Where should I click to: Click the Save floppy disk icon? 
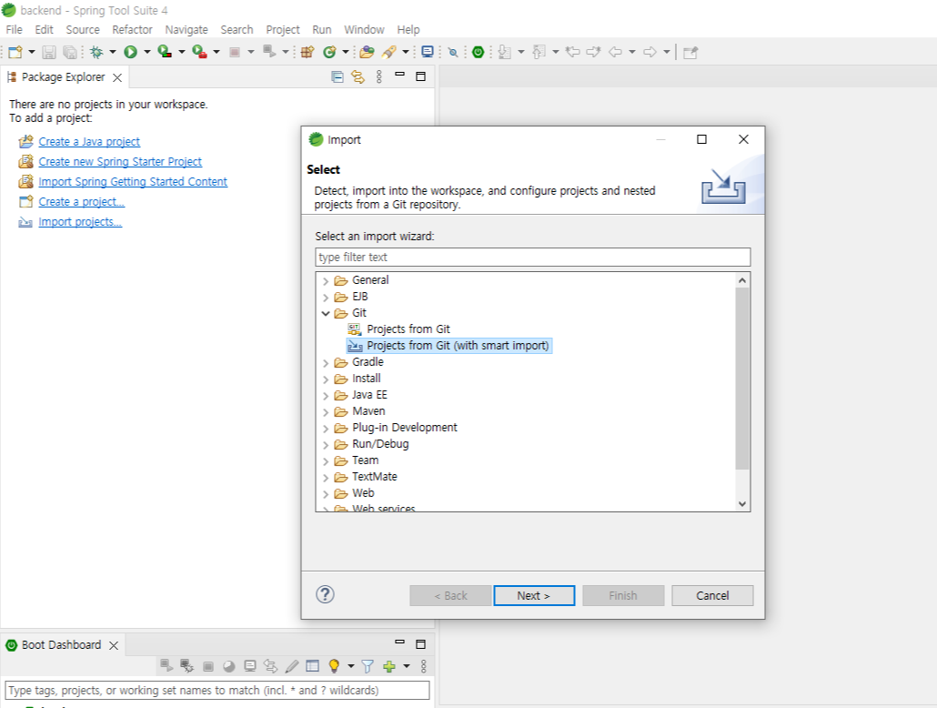[x=49, y=52]
